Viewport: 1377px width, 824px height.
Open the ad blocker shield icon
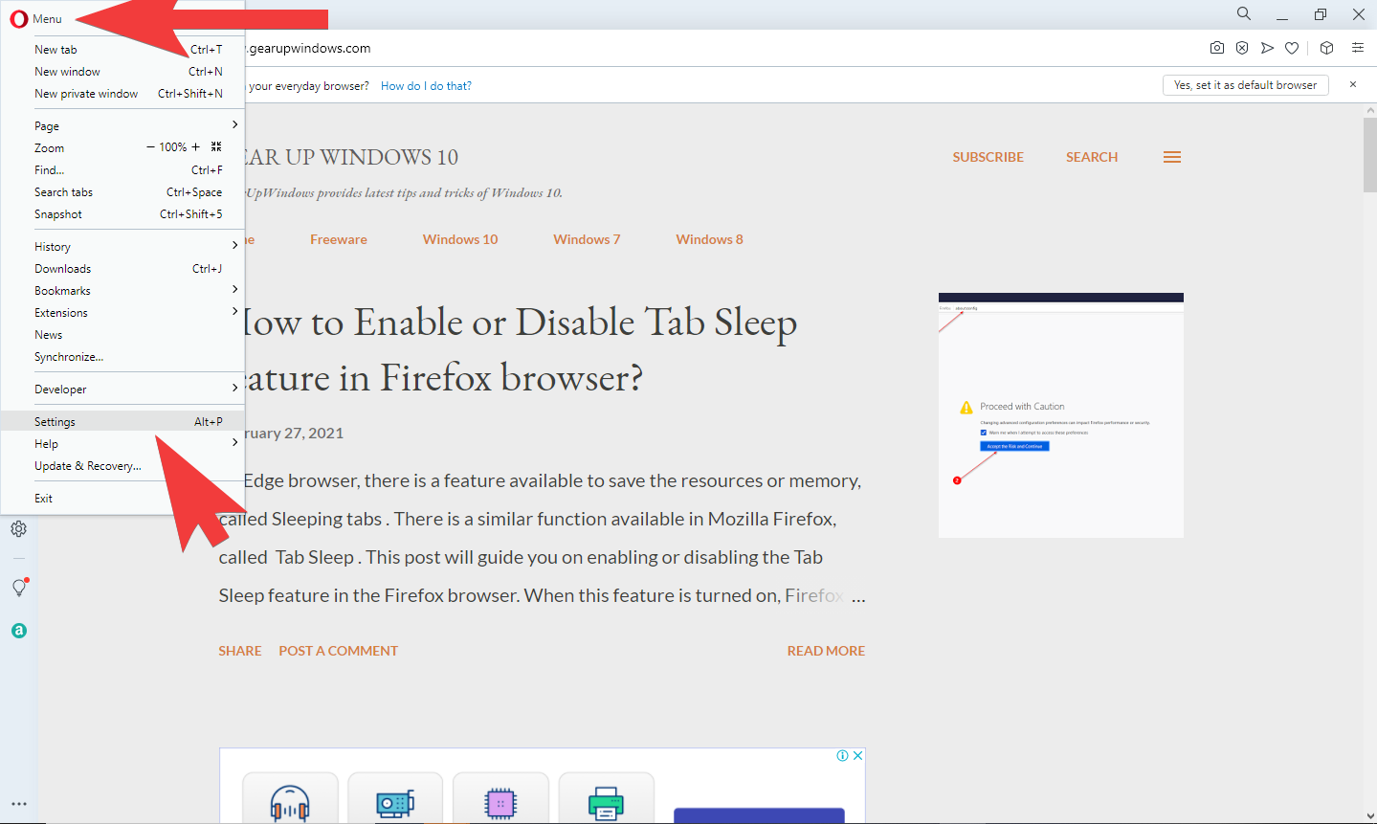click(1242, 48)
